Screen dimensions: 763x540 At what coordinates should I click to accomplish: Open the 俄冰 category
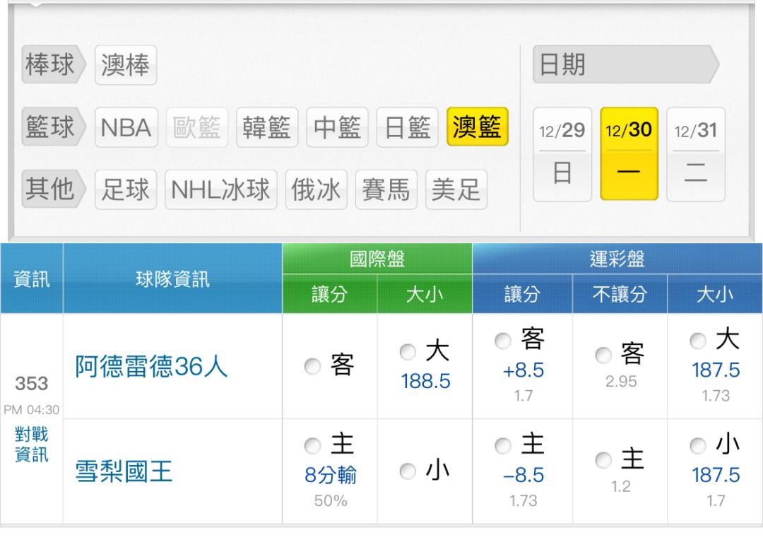[x=316, y=189]
